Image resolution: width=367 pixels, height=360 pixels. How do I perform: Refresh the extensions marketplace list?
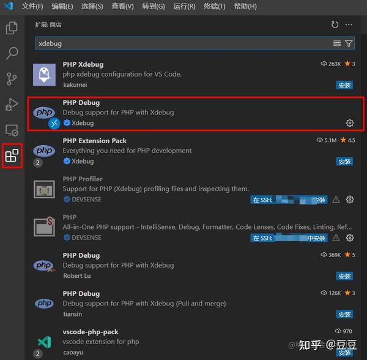(335, 24)
